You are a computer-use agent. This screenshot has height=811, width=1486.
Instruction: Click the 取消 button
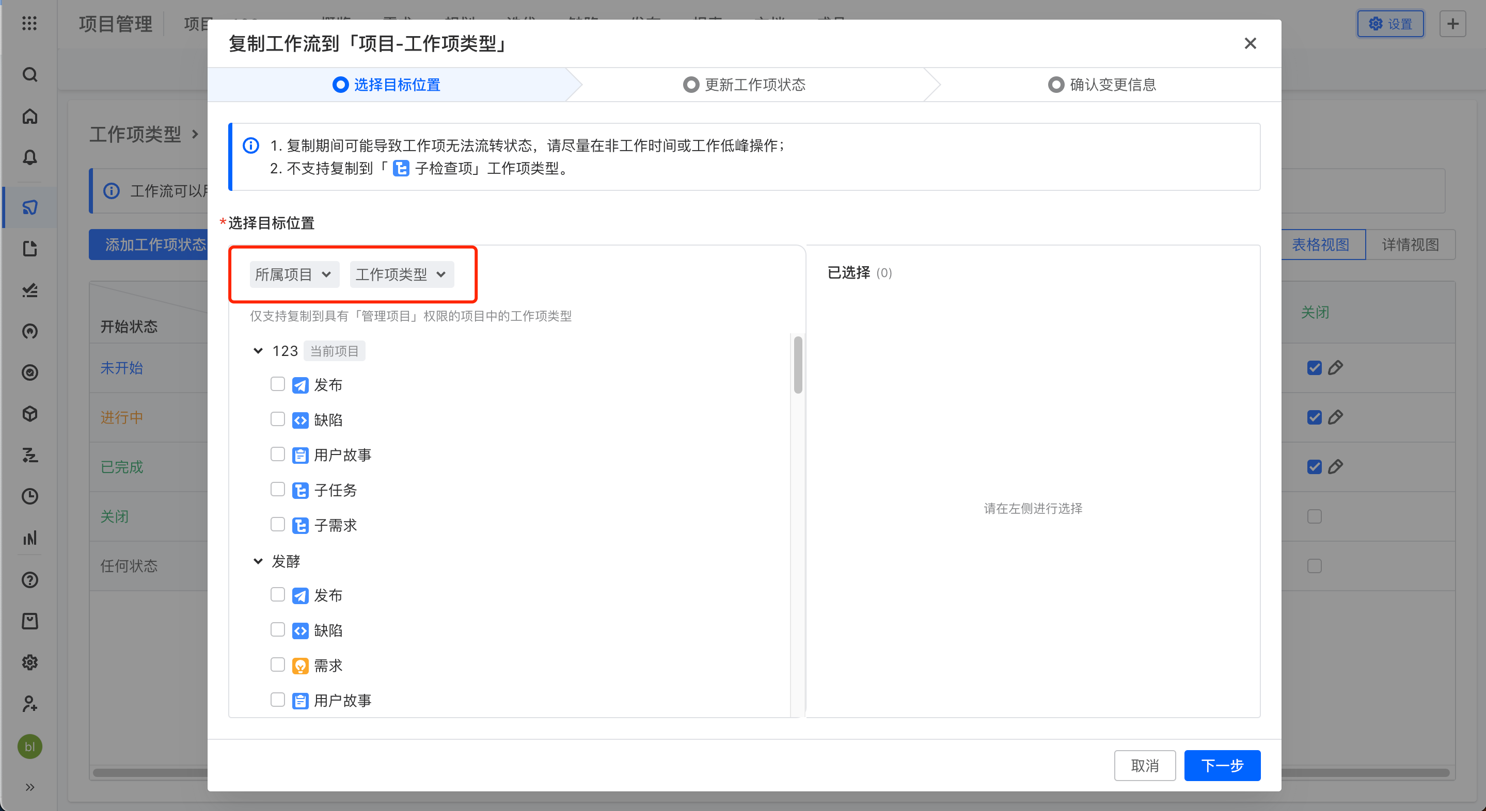point(1145,766)
